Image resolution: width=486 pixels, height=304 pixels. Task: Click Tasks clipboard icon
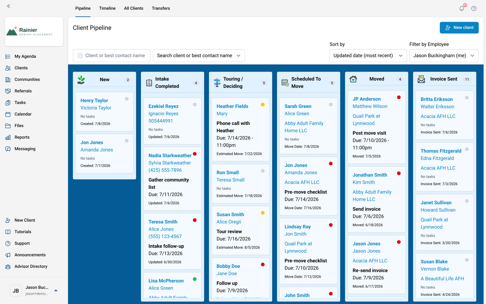[x=8, y=103]
